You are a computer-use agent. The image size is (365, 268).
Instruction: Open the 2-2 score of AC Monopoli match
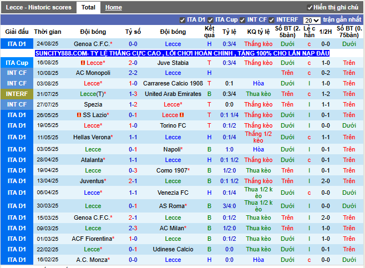click(x=133, y=73)
